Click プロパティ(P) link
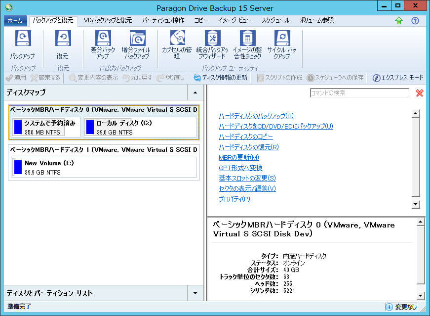The width and height of the screenshot is (430, 316). (x=235, y=199)
